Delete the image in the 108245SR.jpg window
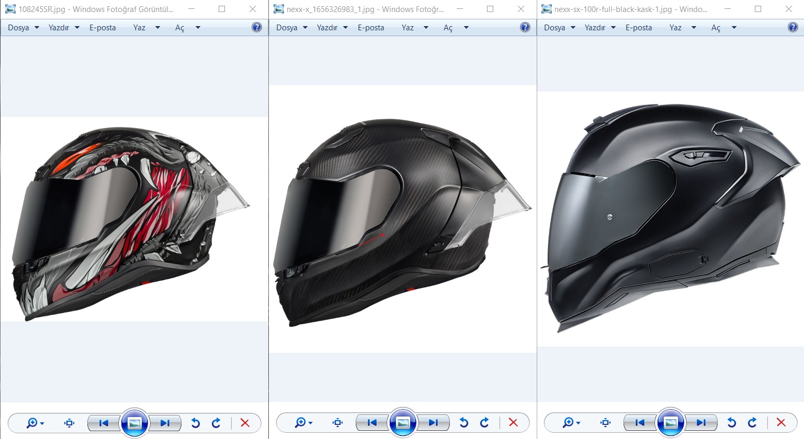Image resolution: width=804 pixels, height=439 pixels. (245, 423)
